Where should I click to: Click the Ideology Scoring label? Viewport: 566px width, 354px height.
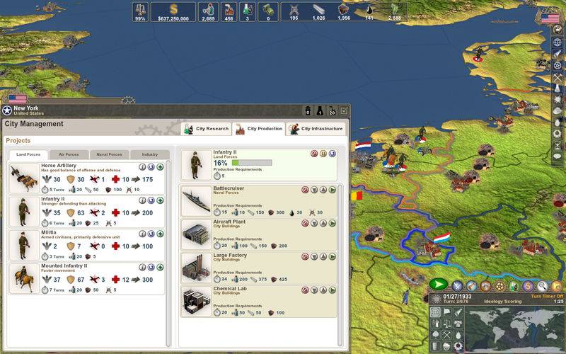point(503,302)
